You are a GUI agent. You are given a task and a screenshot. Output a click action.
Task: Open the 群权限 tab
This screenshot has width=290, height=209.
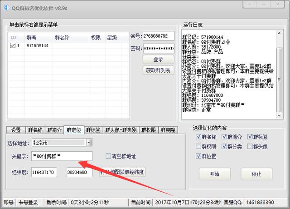pyautogui.click(x=149, y=130)
